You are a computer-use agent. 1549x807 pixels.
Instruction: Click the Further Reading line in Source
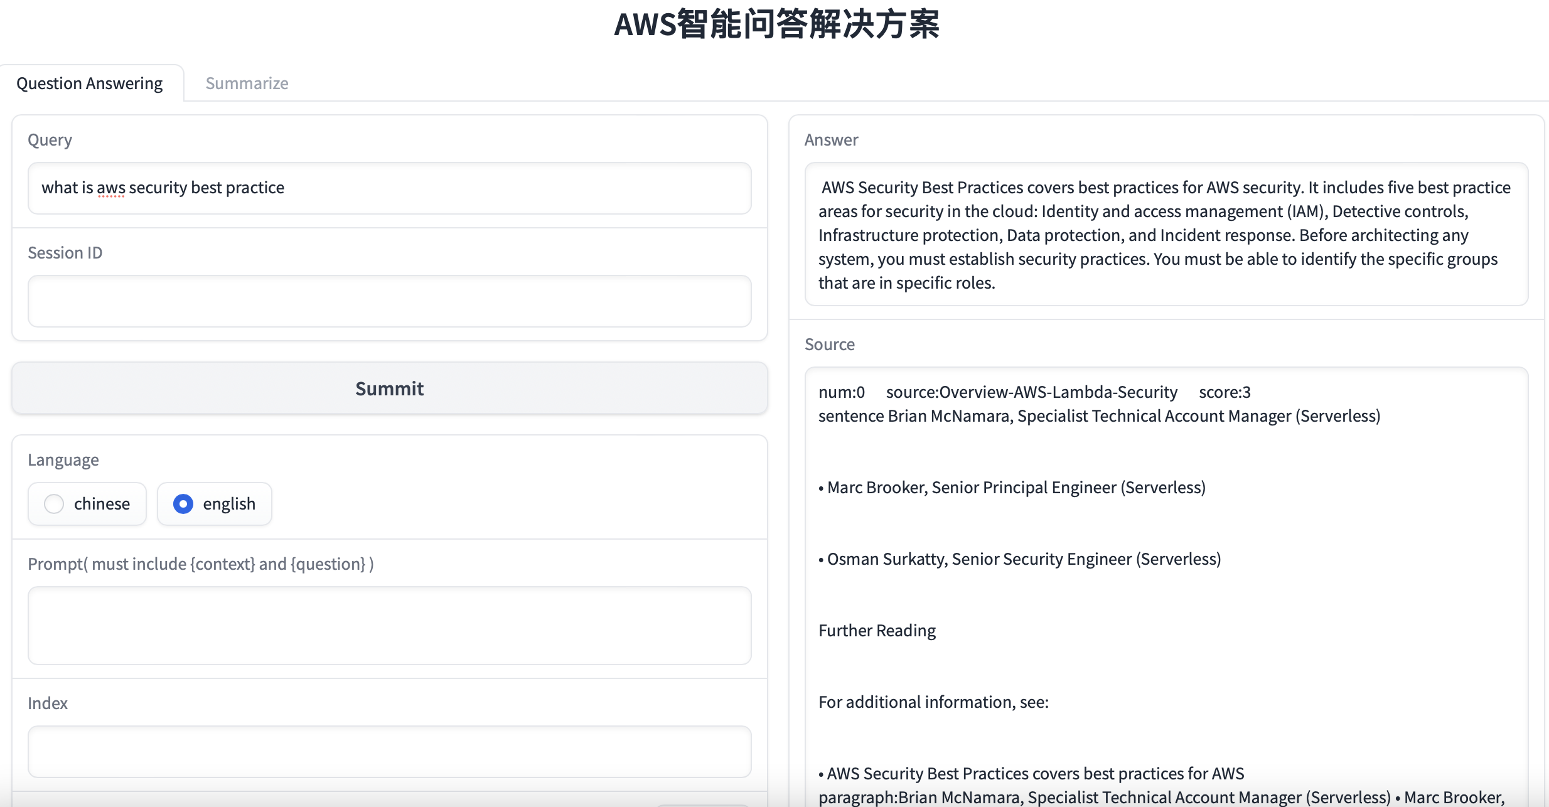(877, 631)
